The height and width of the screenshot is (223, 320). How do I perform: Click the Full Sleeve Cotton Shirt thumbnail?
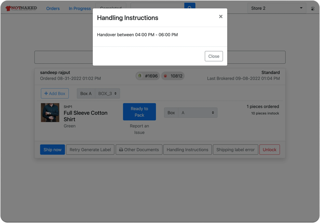click(50, 113)
